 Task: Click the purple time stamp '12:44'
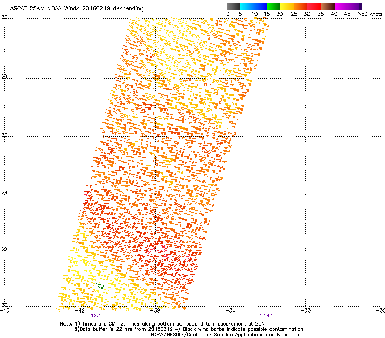(266, 316)
